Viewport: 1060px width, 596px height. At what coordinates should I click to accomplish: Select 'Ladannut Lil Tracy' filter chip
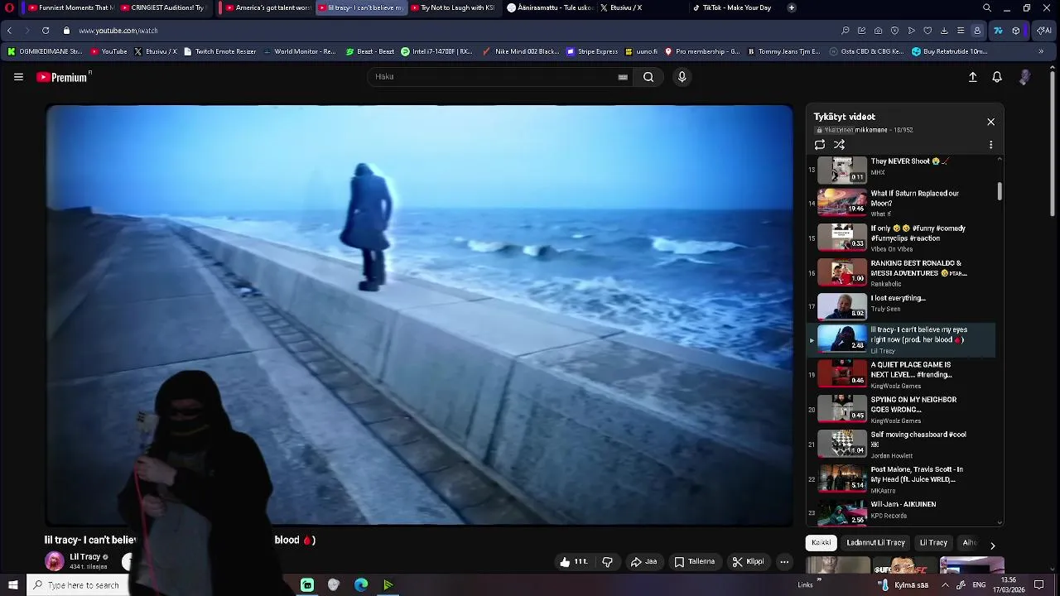click(875, 543)
